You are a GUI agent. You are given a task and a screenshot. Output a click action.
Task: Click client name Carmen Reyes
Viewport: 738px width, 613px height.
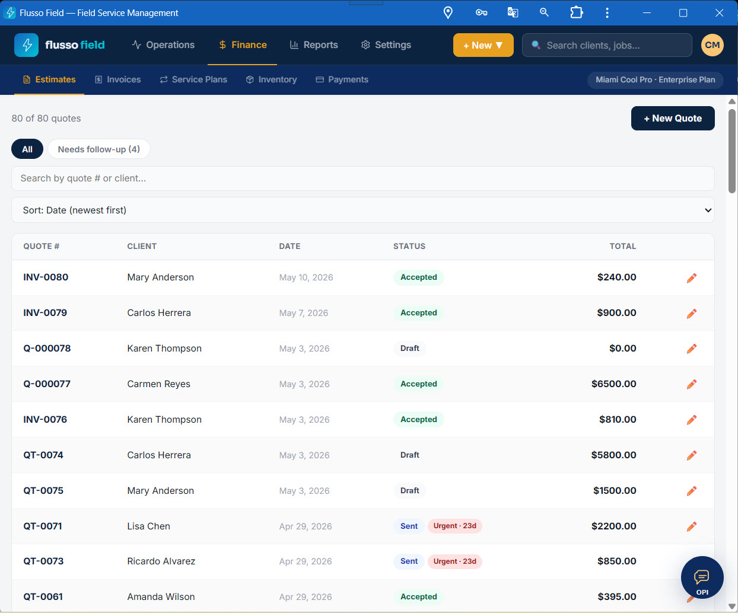pyautogui.click(x=159, y=384)
